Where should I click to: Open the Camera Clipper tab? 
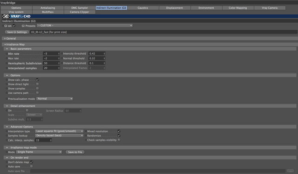point(80,12)
